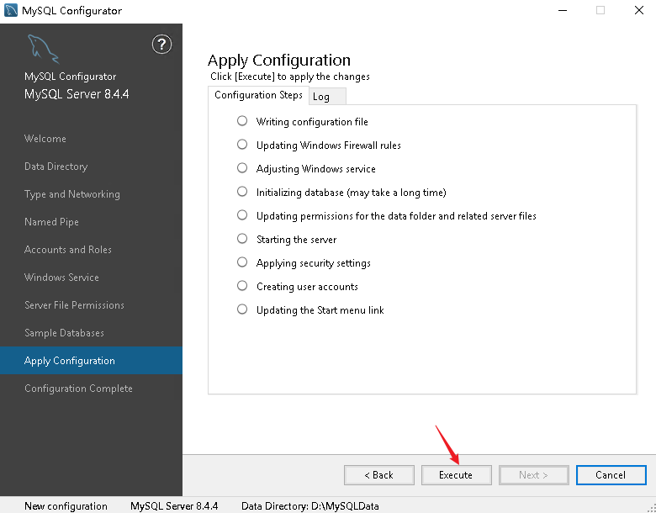656x513 pixels.
Task: Select the Updating Windows Firewall rules indicator
Action: pyautogui.click(x=242, y=145)
